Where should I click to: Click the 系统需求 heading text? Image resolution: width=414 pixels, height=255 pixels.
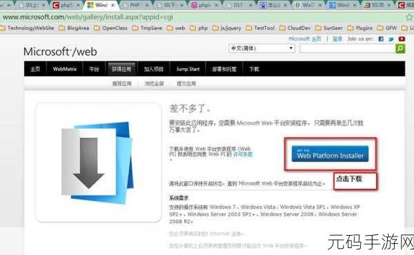[x=179, y=198]
